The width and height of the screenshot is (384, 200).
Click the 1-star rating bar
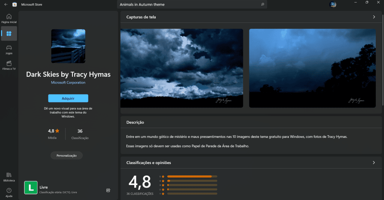[192, 194]
